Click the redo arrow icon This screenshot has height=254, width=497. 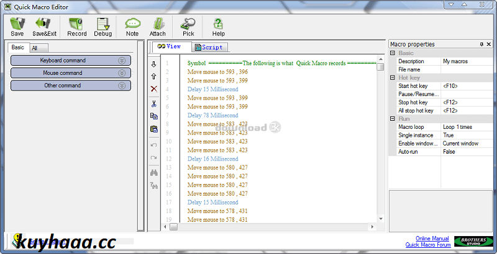(153, 157)
